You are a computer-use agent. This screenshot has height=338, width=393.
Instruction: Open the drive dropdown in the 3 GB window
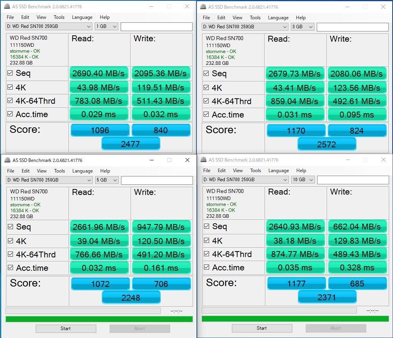245,27
